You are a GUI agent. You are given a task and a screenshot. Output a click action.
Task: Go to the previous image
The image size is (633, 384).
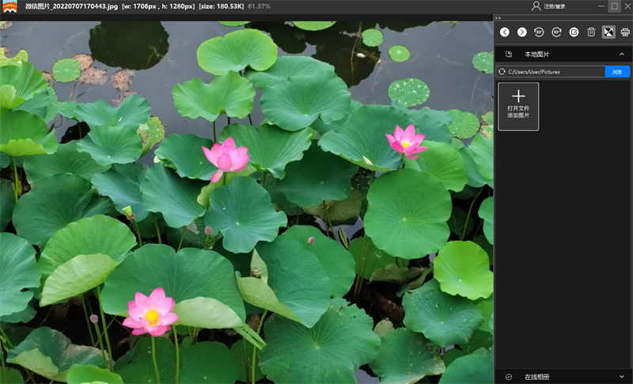[x=505, y=32]
